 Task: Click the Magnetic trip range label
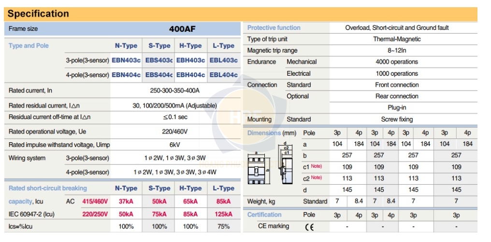tap(273, 51)
